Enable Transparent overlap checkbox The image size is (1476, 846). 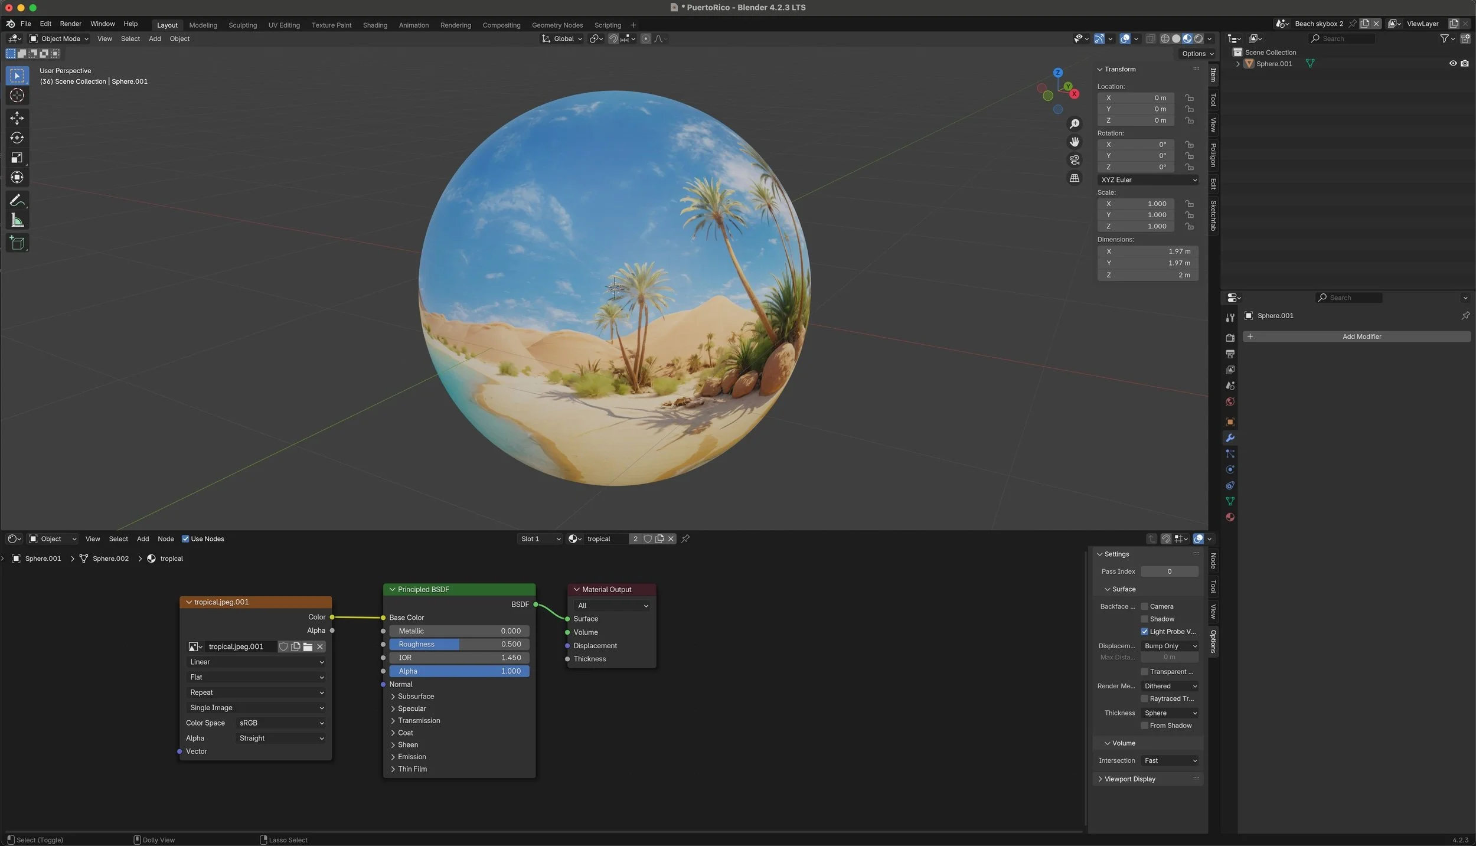[1144, 671]
